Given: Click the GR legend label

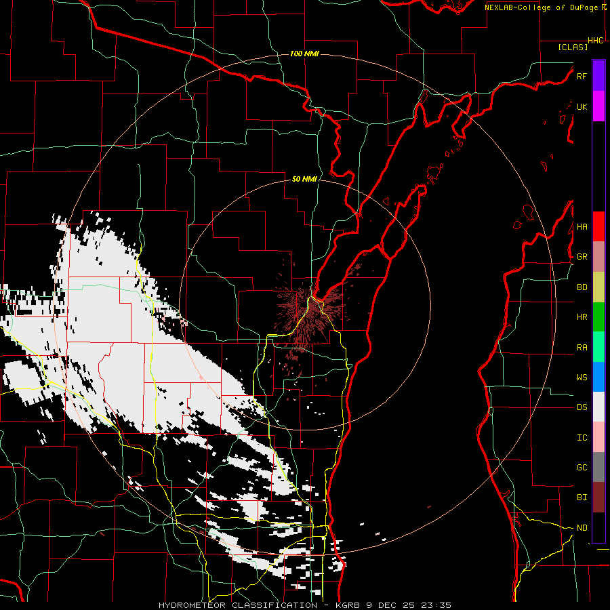Looking at the screenshot, I should (x=582, y=257).
